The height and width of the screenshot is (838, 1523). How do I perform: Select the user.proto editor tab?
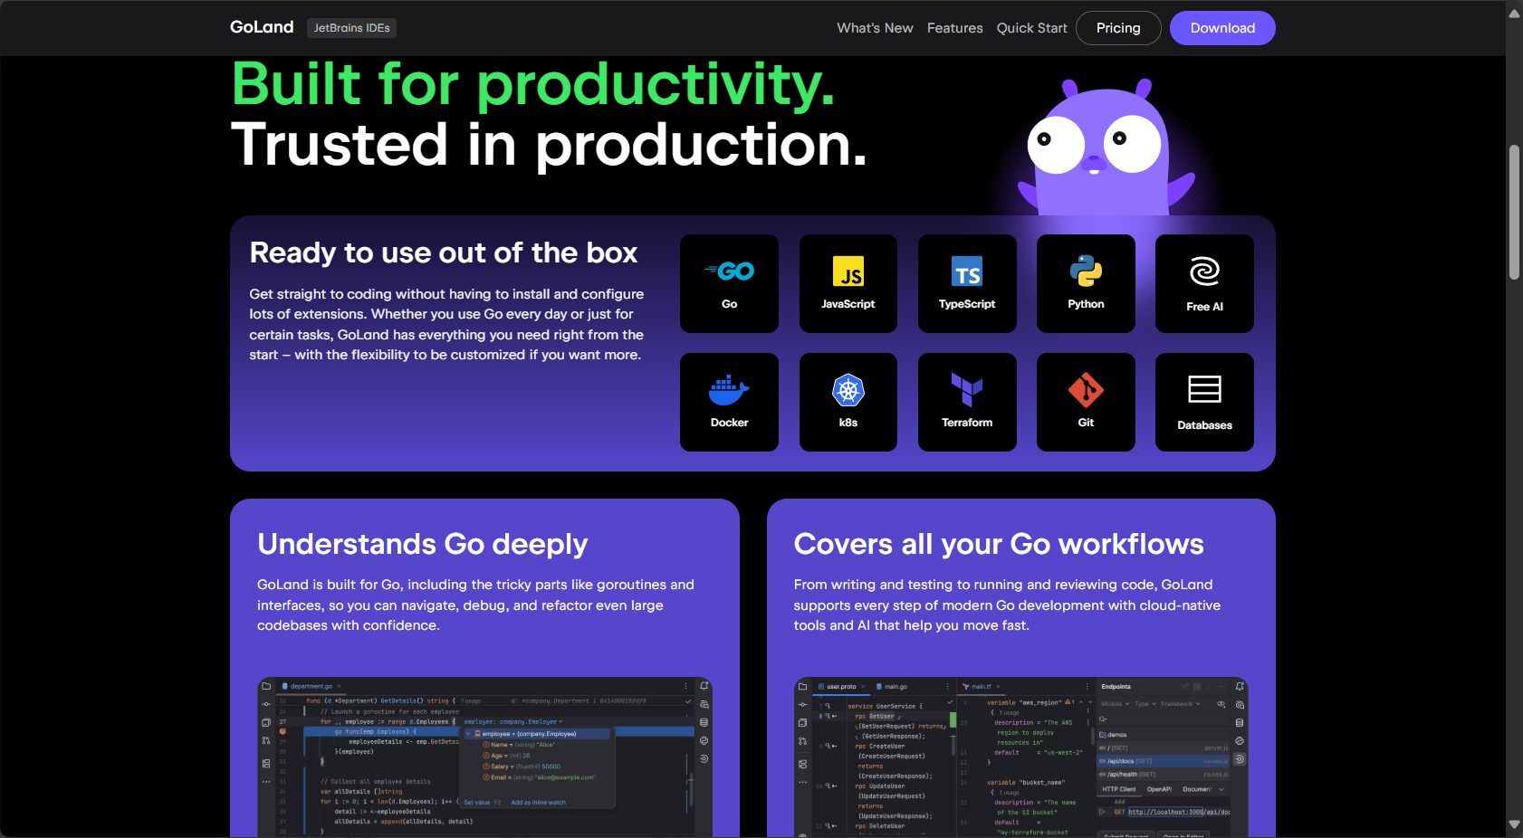[x=841, y=687]
